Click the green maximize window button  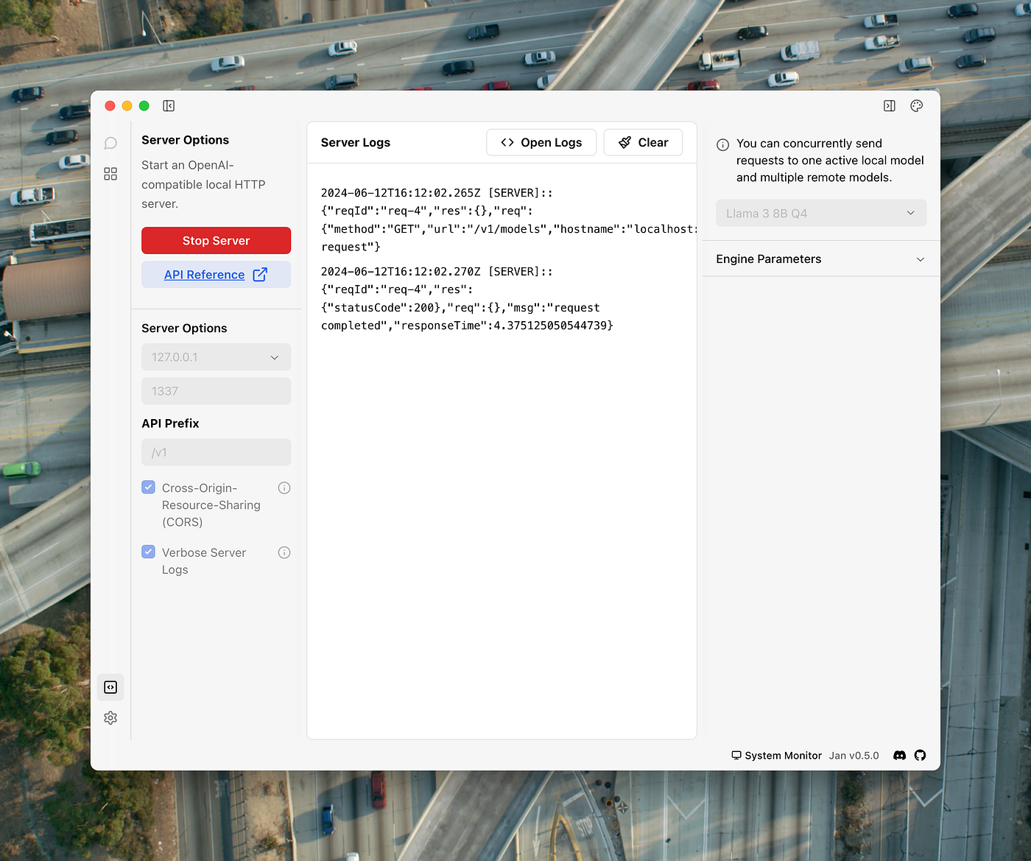point(144,106)
